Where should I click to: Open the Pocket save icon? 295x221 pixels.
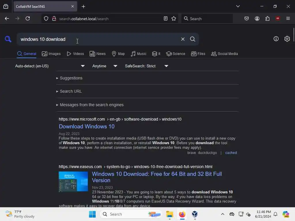point(247,18)
